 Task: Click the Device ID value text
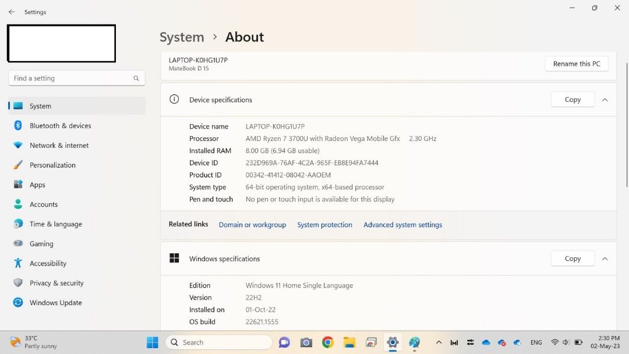312,163
